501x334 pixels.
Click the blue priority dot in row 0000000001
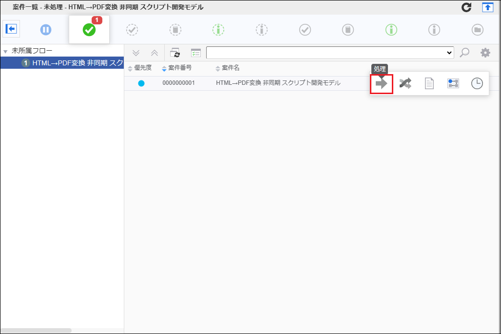141,83
